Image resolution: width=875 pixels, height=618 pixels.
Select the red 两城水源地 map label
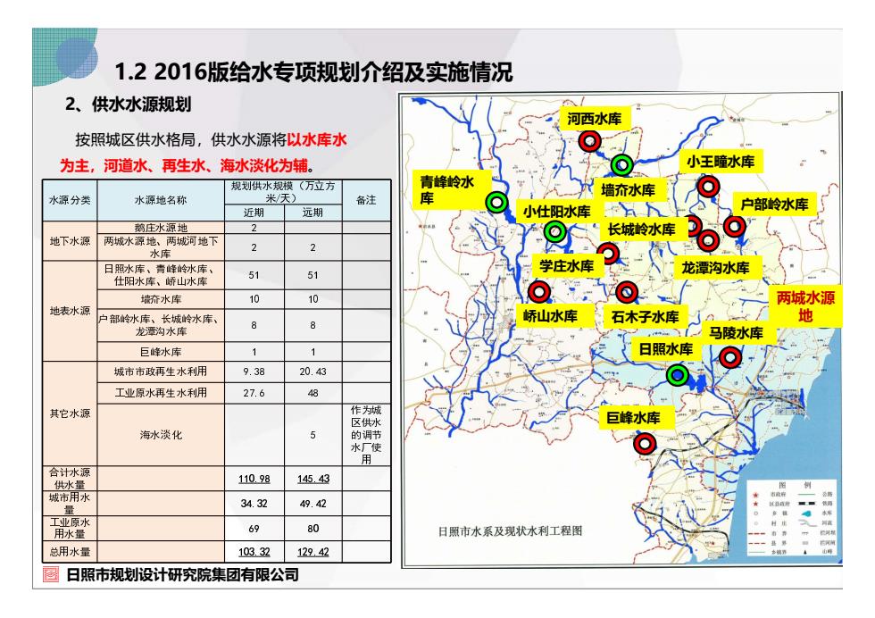(805, 306)
